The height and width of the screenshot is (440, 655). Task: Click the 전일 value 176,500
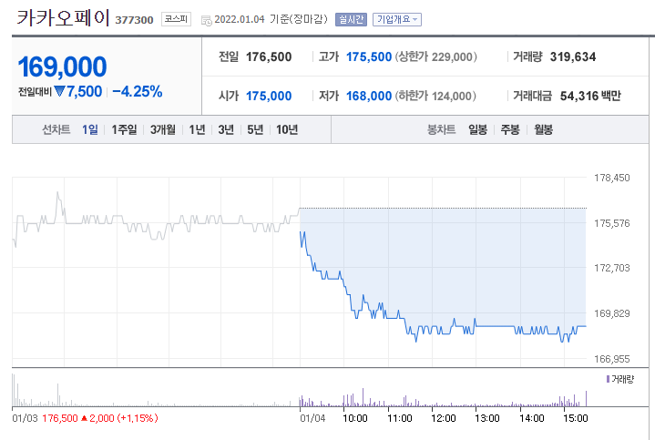coord(269,56)
